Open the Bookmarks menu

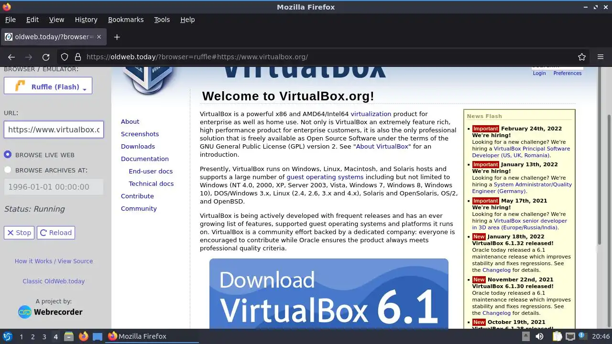click(x=126, y=20)
